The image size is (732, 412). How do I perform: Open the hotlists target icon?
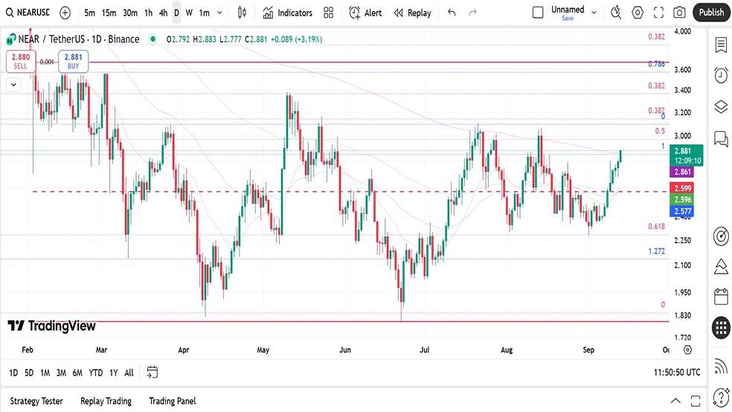click(x=721, y=236)
